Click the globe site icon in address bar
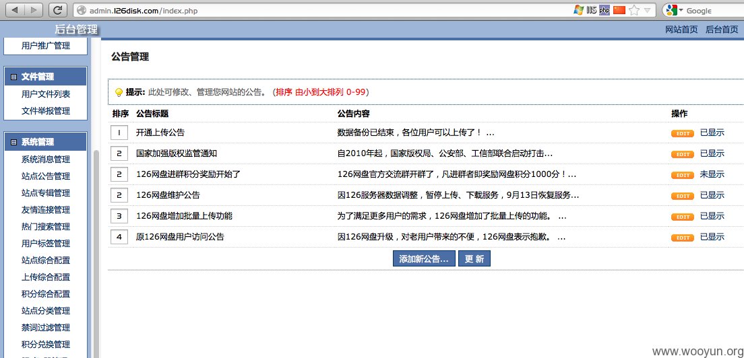This screenshot has width=744, height=358. coord(82,10)
